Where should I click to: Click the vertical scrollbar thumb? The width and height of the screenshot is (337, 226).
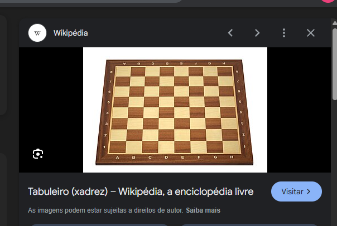pyautogui.click(x=335, y=64)
